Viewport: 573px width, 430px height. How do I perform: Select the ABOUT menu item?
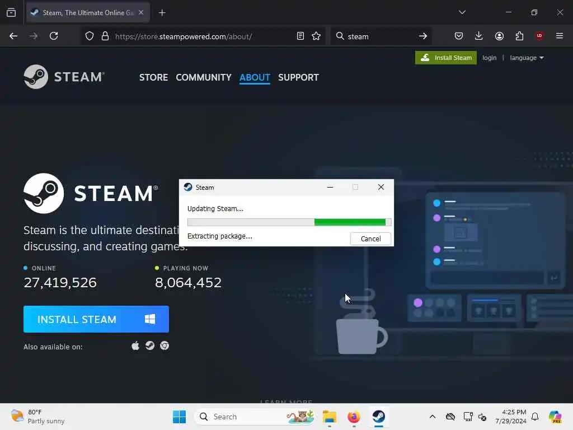(x=255, y=77)
